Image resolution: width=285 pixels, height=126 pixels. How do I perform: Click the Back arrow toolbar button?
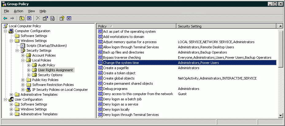click(x=5, y=18)
